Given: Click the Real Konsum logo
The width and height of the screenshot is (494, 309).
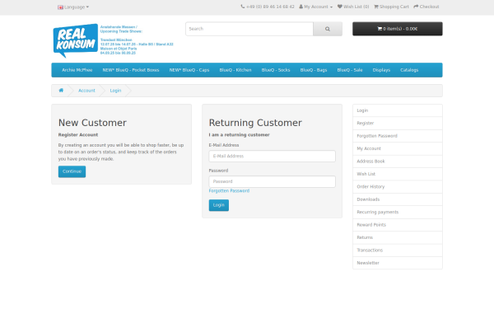Looking at the screenshot, I should pyautogui.click(x=76, y=40).
